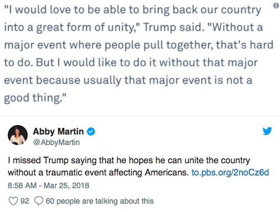Click the Abby Martin display name
This screenshot has width=280, height=212.
(58, 132)
